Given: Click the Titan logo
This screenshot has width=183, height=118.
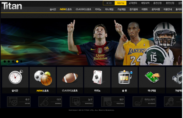Looking at the screenshot, I should 12,6.
